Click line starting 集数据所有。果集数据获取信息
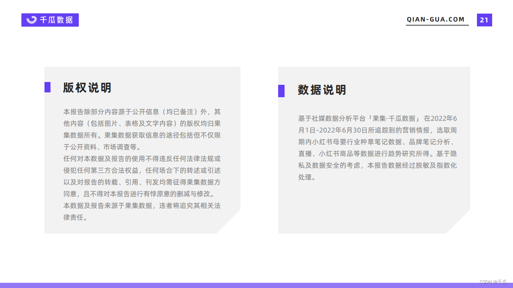The width and height of the screenshot is (513, 288). click(x=142, y=135)
